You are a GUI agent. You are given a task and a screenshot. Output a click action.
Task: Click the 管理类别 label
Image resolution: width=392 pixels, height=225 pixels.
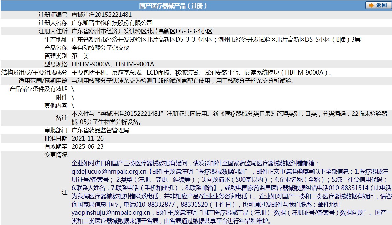(x=56, y=56)
